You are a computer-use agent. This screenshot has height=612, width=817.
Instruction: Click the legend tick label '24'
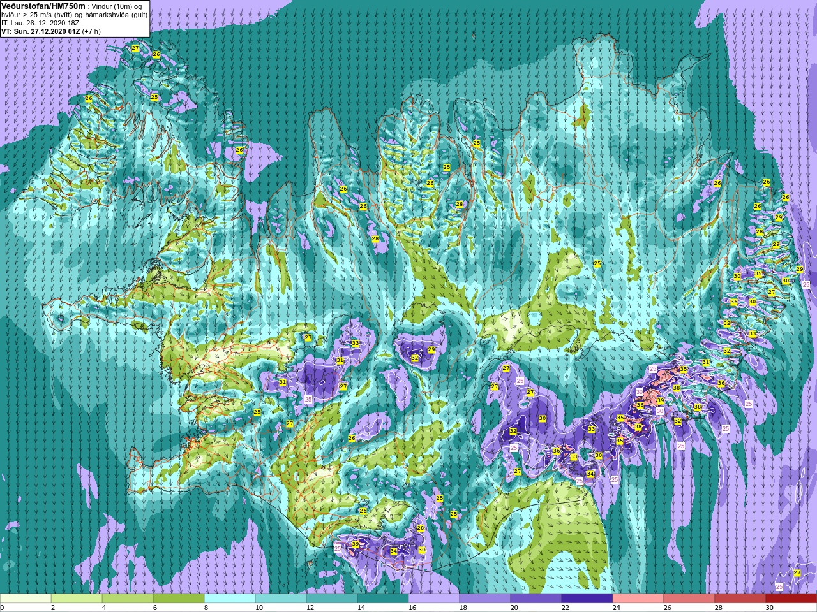[x=617, y=608]
